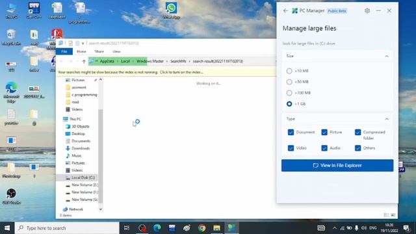Click navigation pane scroll up arrow
This screenshot has height=234, width=416.
point(101,79)
